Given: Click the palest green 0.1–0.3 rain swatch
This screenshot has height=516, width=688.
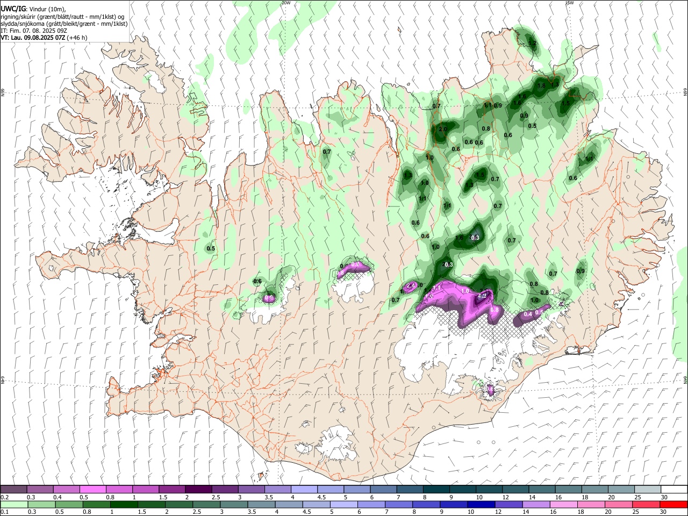Looking at the screenshot, I should [14, 504].
